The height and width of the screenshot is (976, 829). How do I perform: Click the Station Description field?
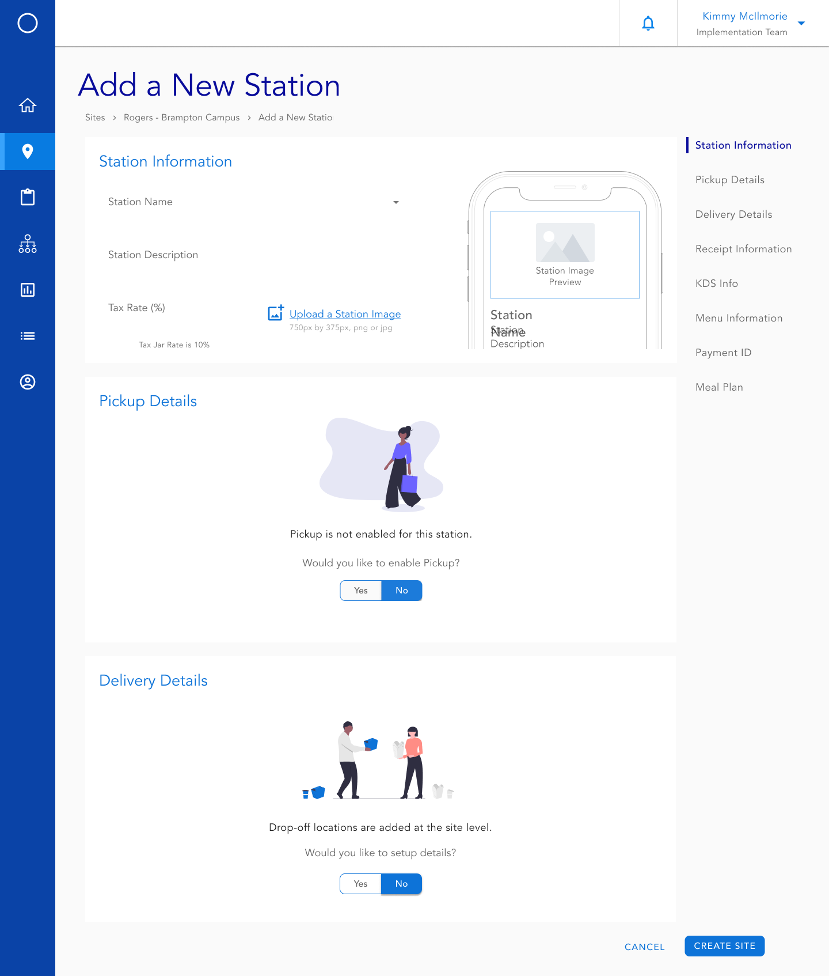coord(254,255)
